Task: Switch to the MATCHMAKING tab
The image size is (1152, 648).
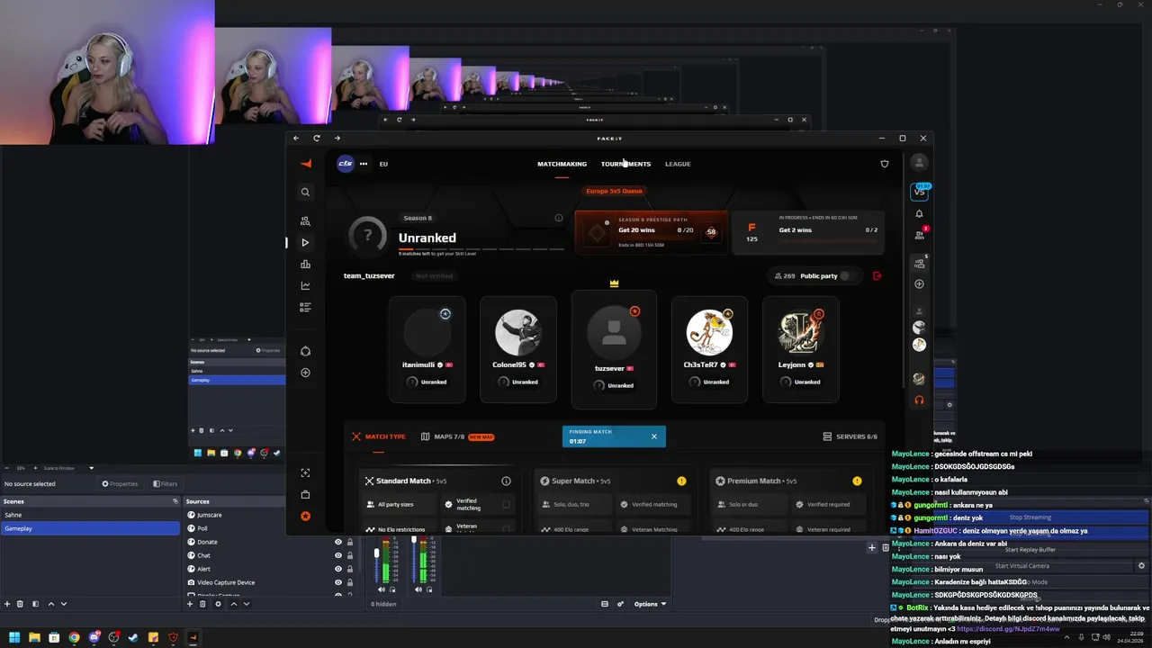Action: tap(562, 164)
